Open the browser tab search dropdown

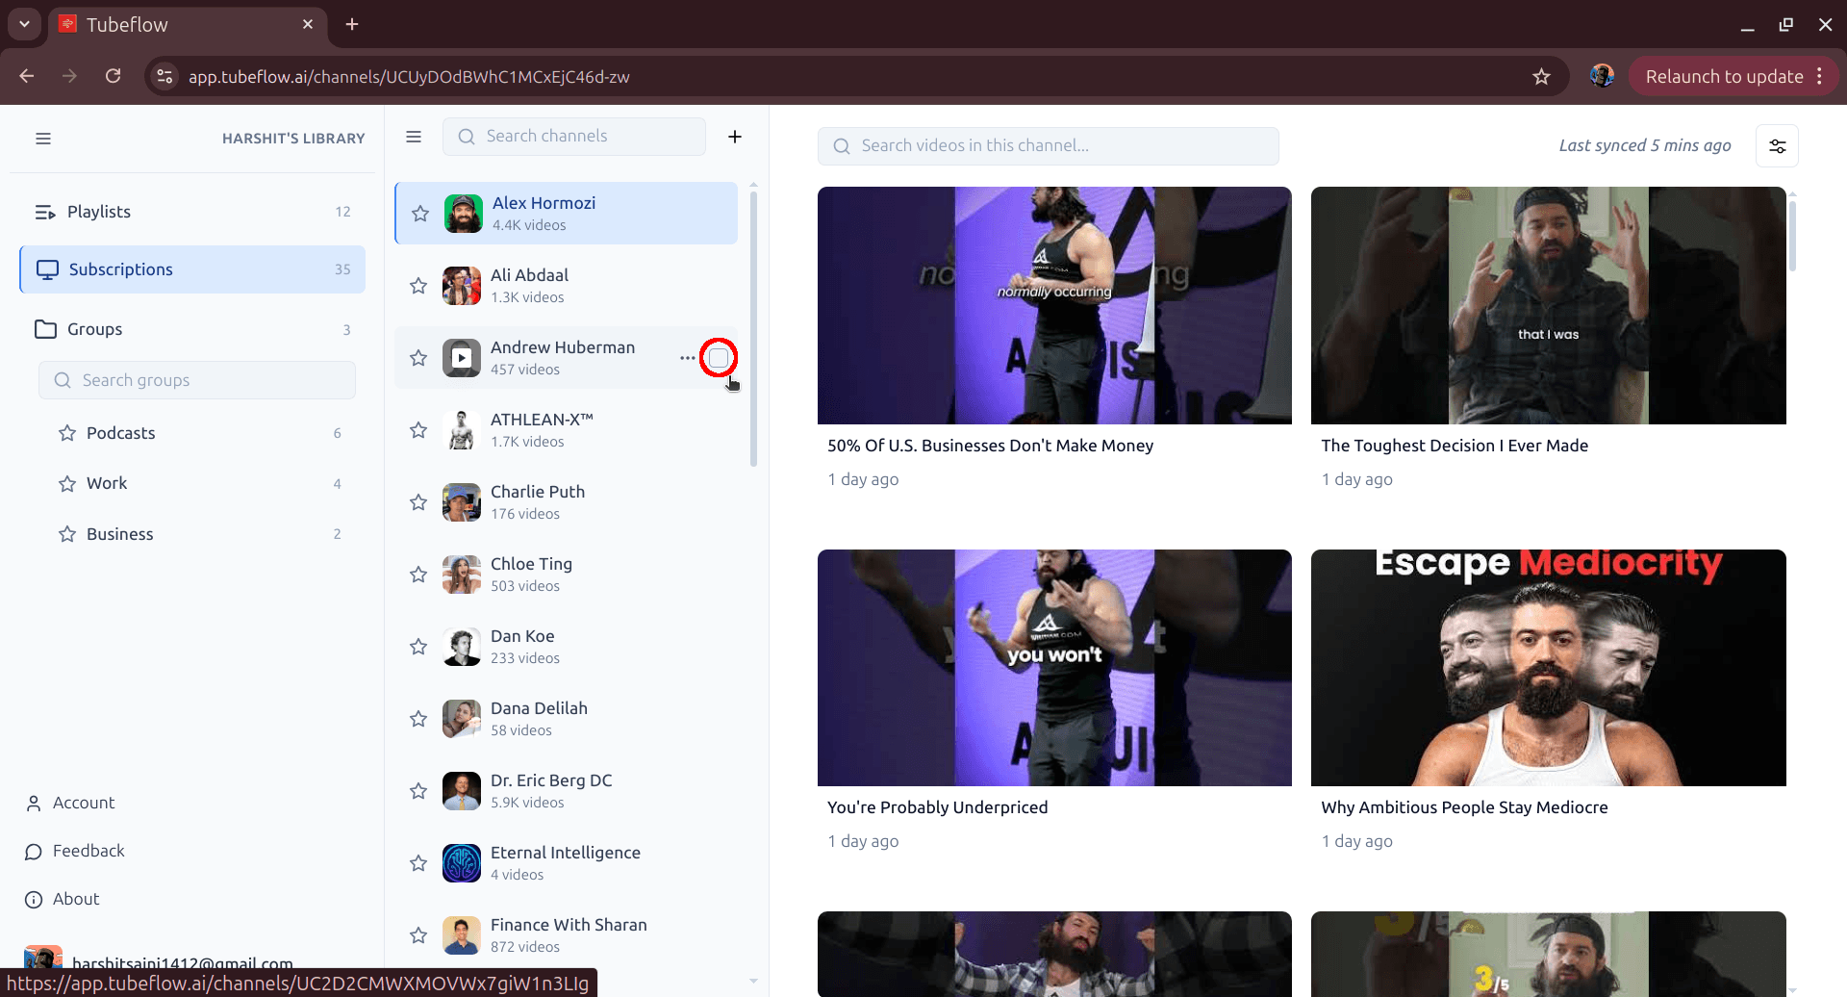click(x=23, y=24)
